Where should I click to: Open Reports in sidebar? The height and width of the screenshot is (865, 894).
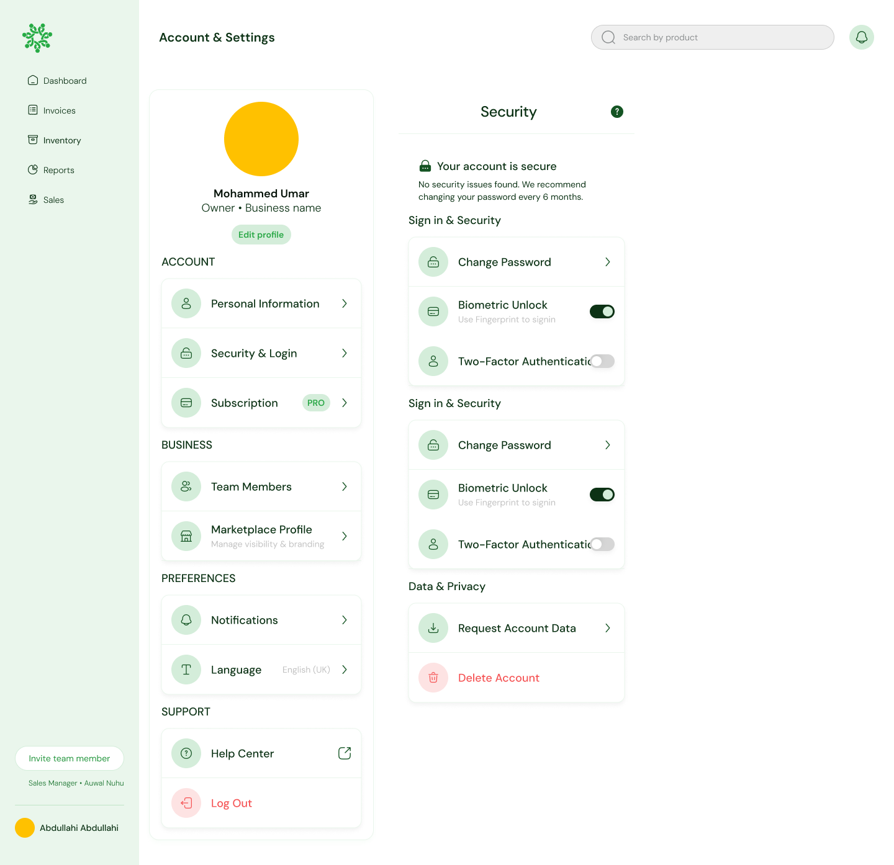point(51,170)
